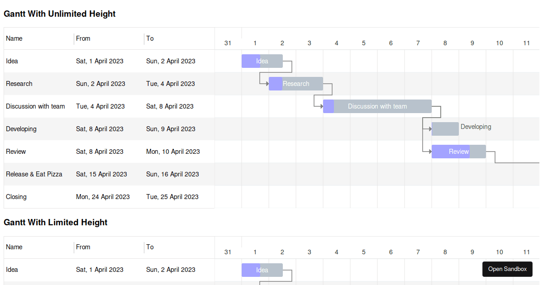Click the Tue, 4 April 2023 end date for Research
543x285 pixels.
pyautogui.click(x=171, y=84)
